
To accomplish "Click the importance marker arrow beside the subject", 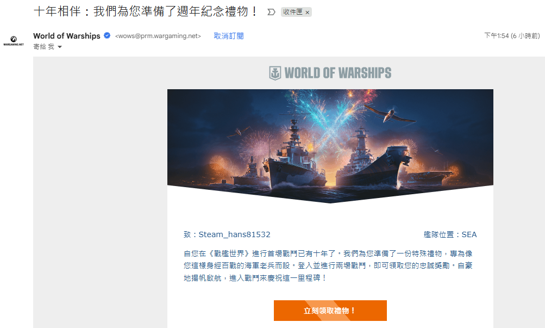I will click(271, 12).
